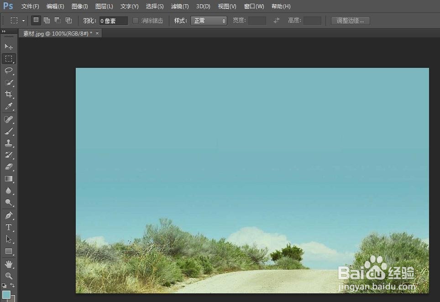The image size is (440, 302).
Task: Select the Blur tool
Action: (x=9, y=190)
